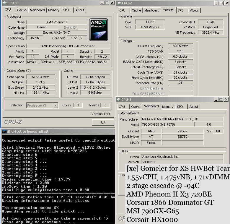
Task: Close the Memory tab CPU-Z window
Action: (x=227, y=3)
